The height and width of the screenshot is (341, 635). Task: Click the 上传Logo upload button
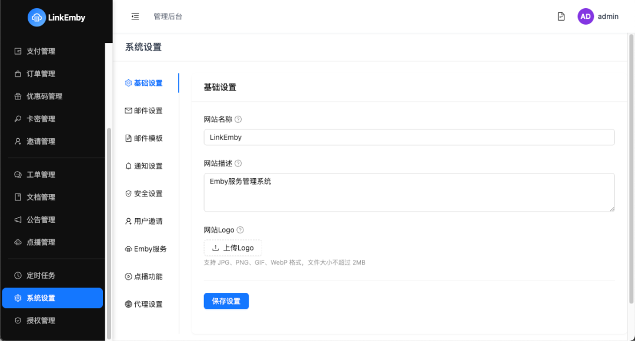point(232,248)
